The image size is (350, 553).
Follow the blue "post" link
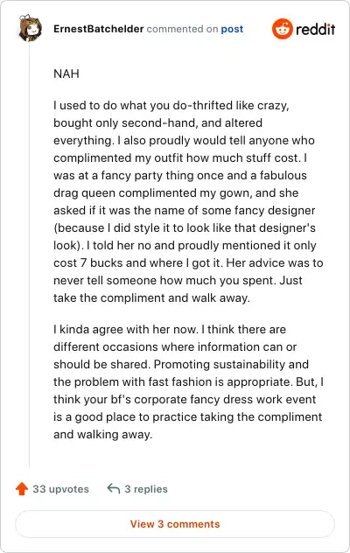pyautogui.click(x=232, y=29)
